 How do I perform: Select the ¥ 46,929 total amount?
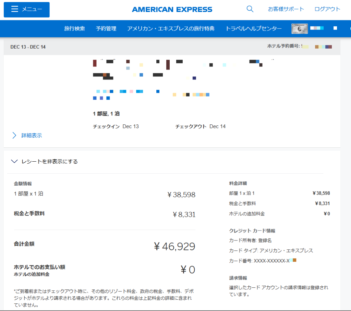click(174, 247)
